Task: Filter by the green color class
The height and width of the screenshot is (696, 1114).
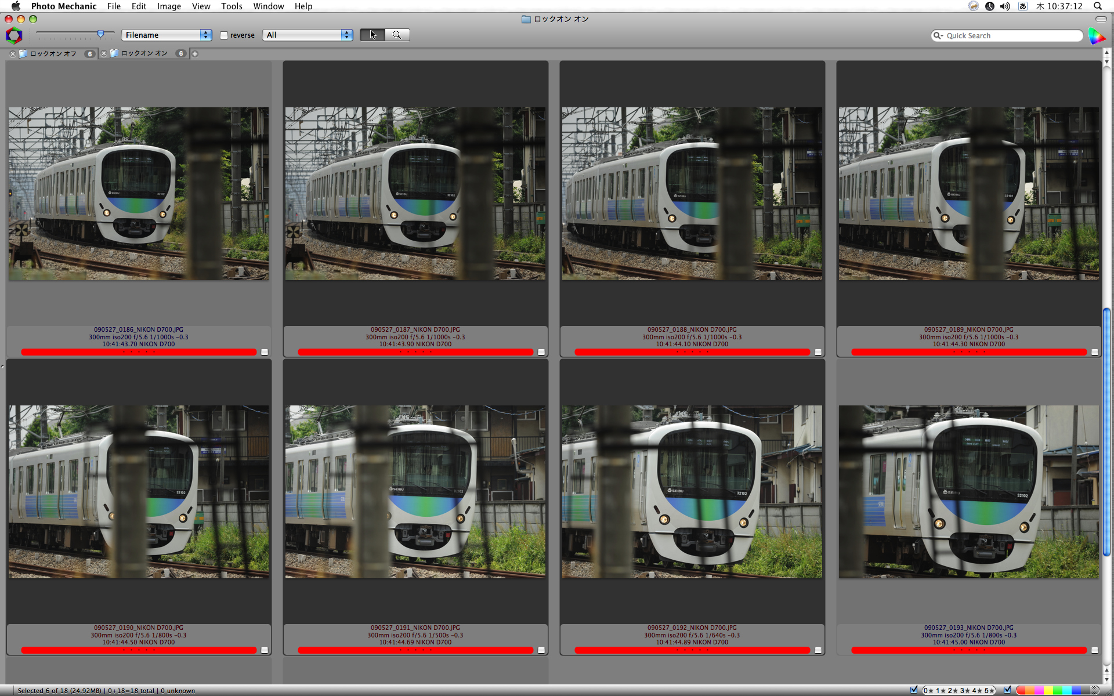Action: (1058, 690)
